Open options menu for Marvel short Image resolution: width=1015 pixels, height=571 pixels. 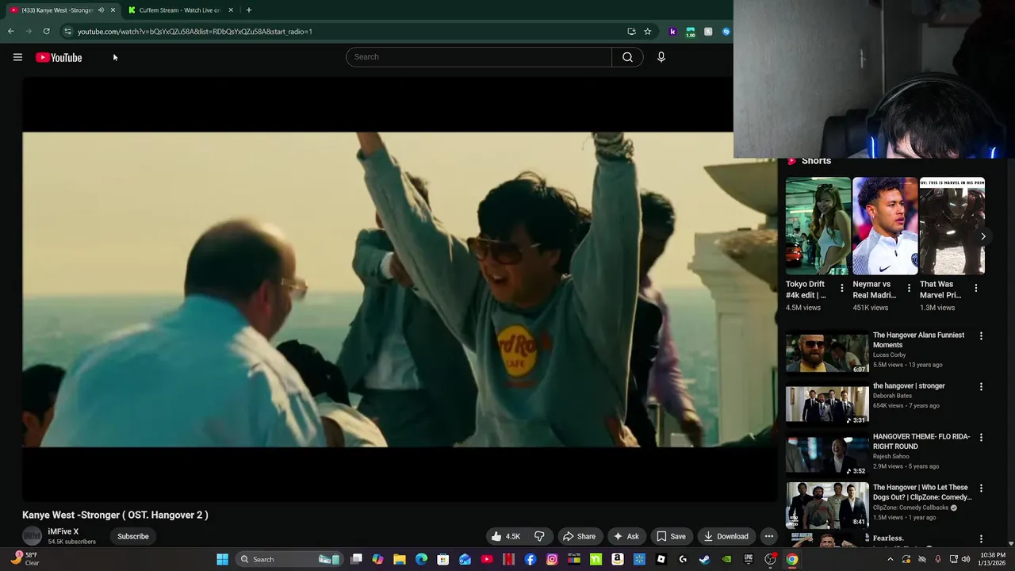976,288
